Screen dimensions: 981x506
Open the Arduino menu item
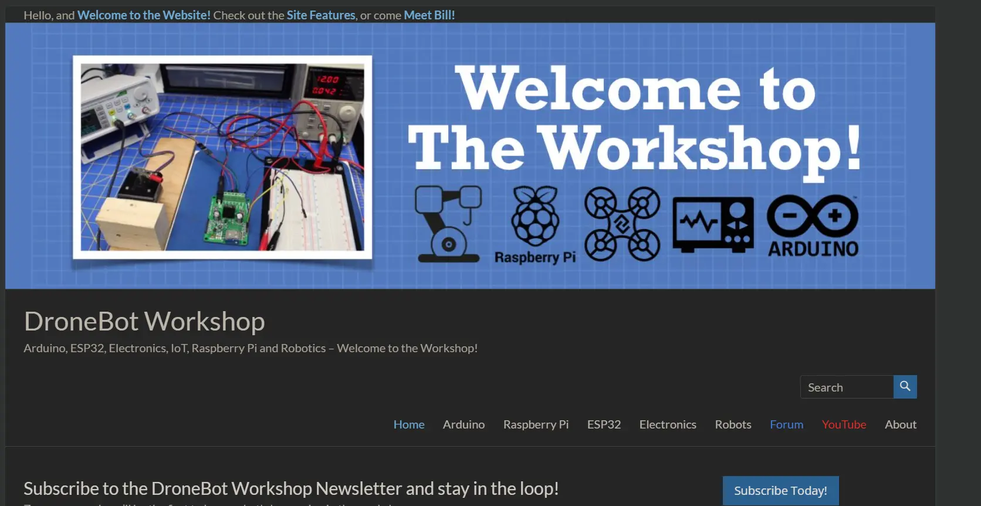[x=464, y=424]
